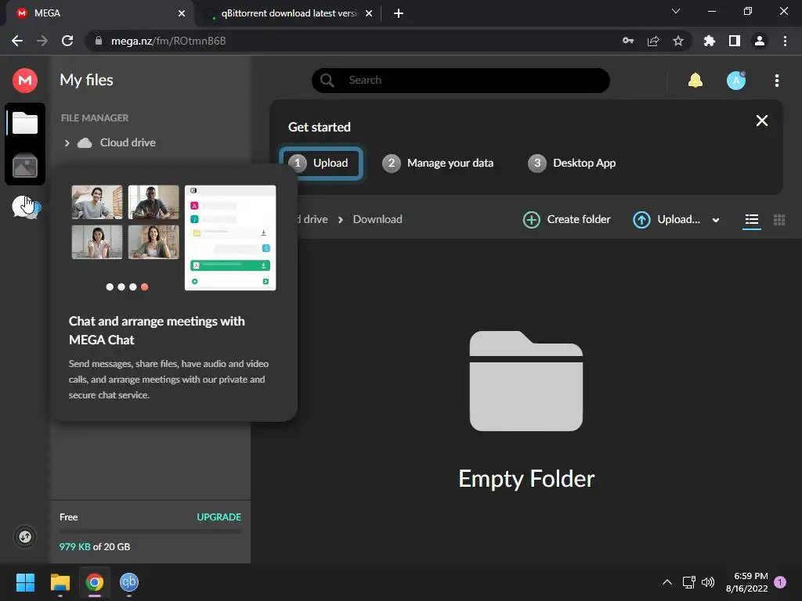Open the MEGA Chat sidebar icon

tap(26, 207)
